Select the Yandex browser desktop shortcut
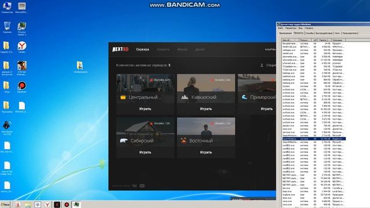The image size is (370, 208). (22, 47)
